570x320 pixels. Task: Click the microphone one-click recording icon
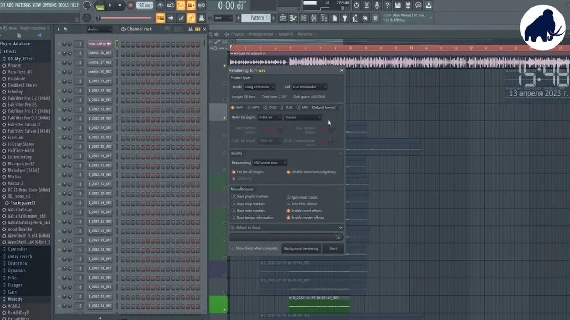(377, 5)
